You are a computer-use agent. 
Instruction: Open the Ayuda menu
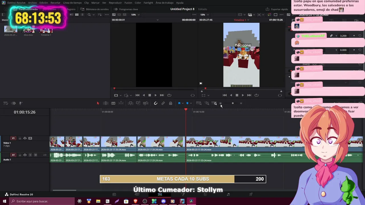click(180, 3)
